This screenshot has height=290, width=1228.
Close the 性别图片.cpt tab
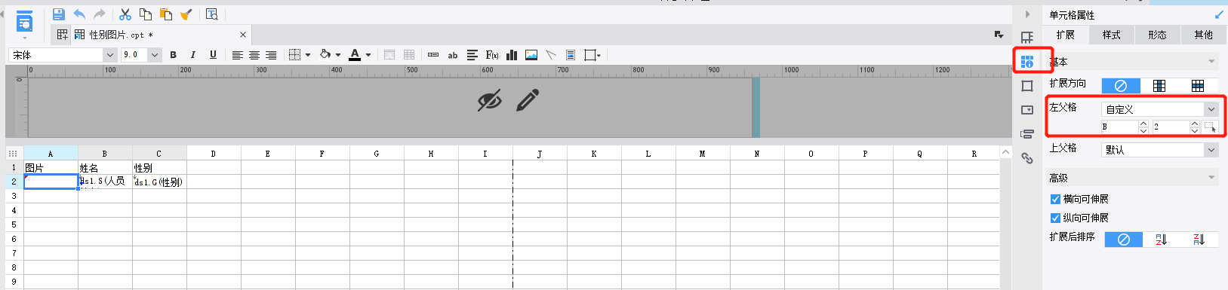(243, 35)
